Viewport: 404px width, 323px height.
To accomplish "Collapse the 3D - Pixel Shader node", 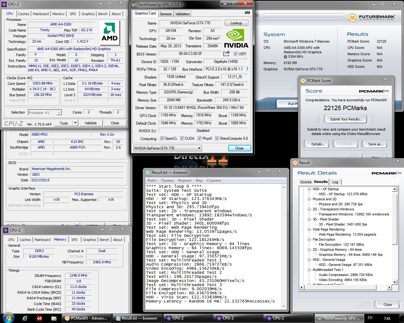I will click(x=309, y=220).
